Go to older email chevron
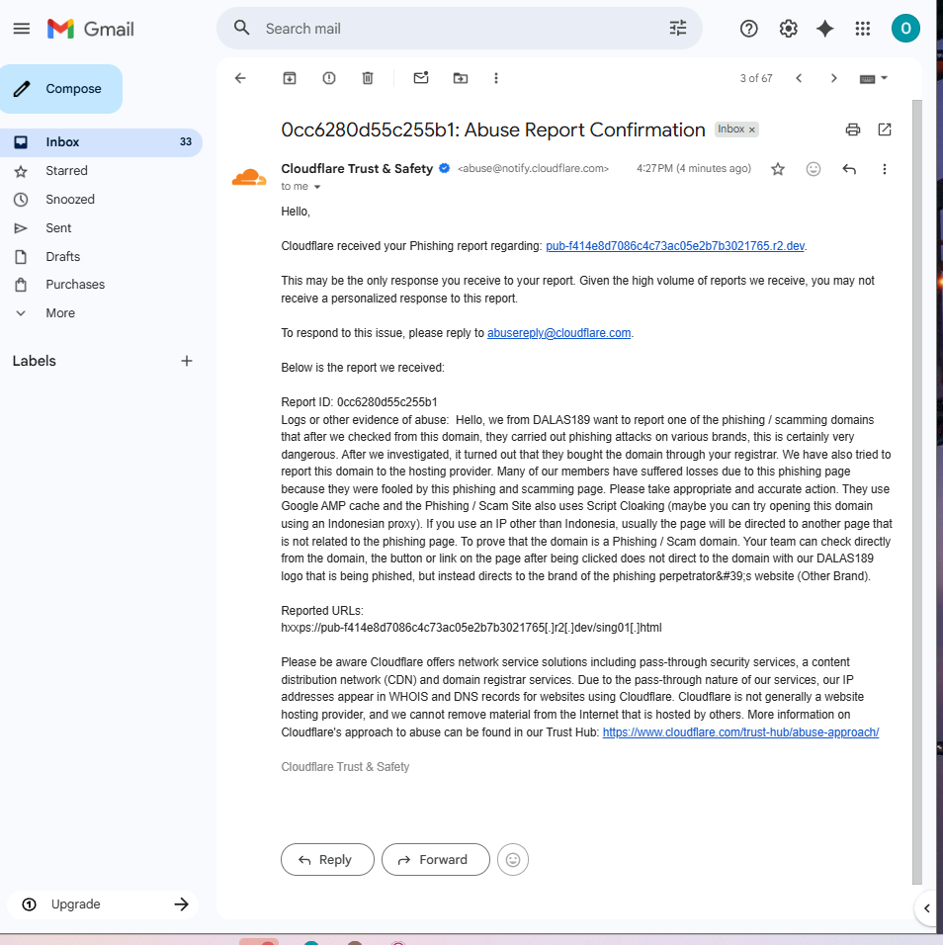This screenshot has height=945, width=943. [x=834, y=78]
